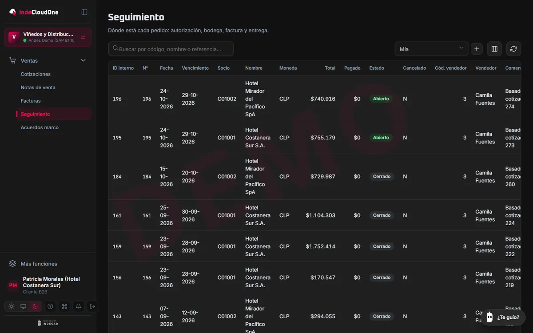
Task: Open the column configuration icon
Action: [494, 49]
